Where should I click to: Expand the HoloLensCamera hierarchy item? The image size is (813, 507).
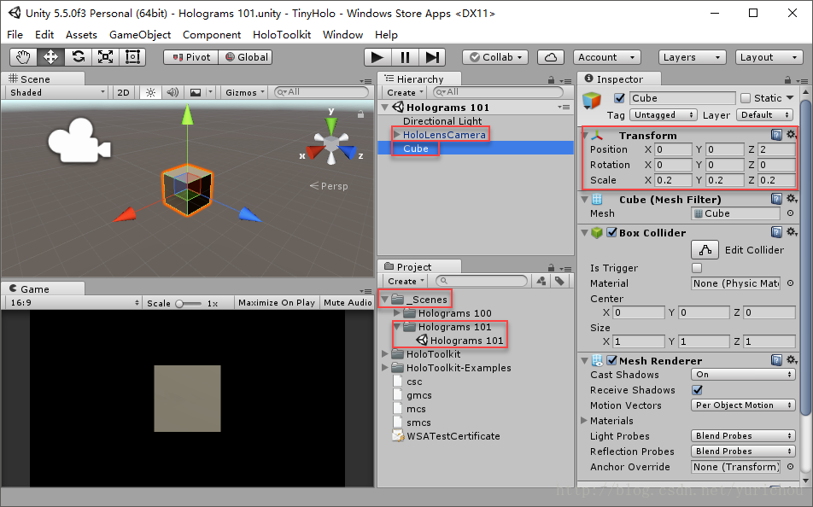(396, 134)
